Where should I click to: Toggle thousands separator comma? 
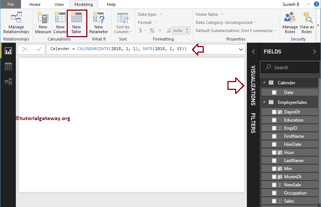(x=160, y=31)
